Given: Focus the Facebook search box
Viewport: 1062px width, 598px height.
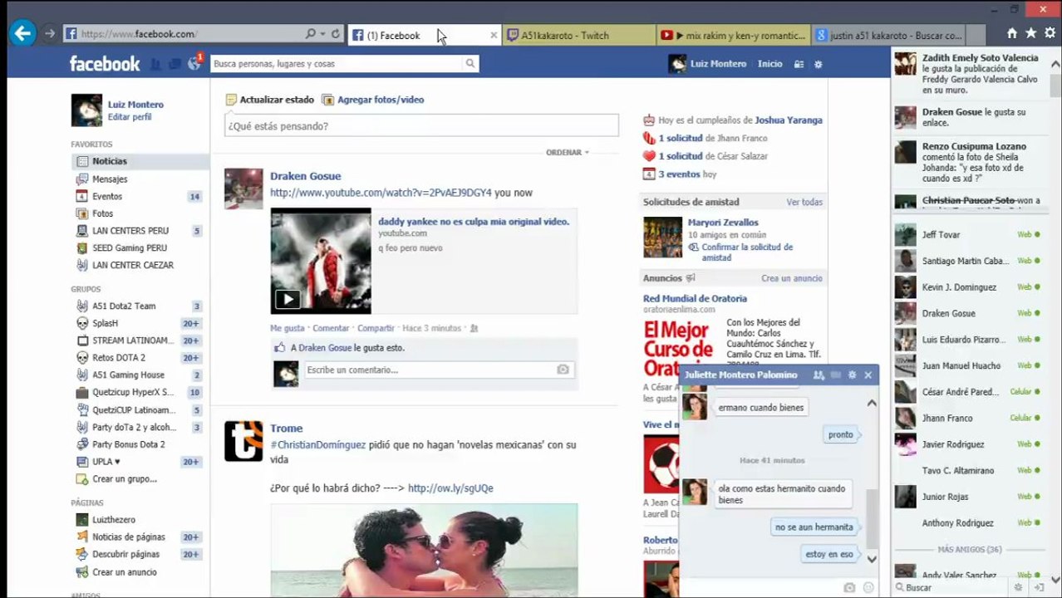Looking at the screenshot, I should [337, 63].
